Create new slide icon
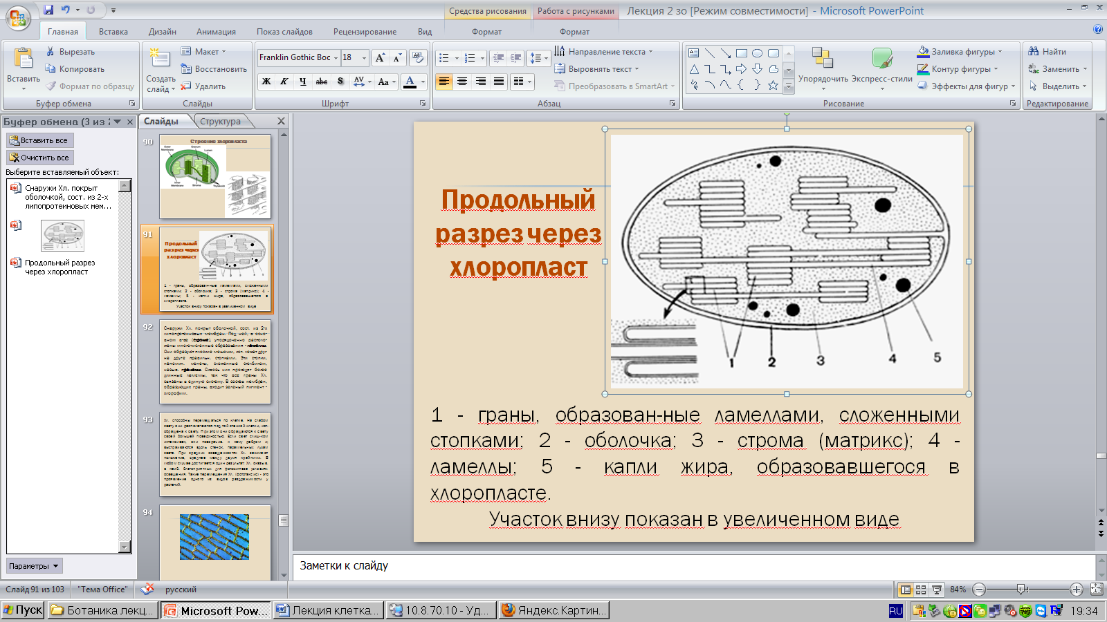 pyautogui.click(x=160, y=59)
